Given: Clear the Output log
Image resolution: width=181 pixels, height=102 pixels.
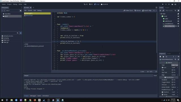Looking at the screenshot, I should (155, 76).
